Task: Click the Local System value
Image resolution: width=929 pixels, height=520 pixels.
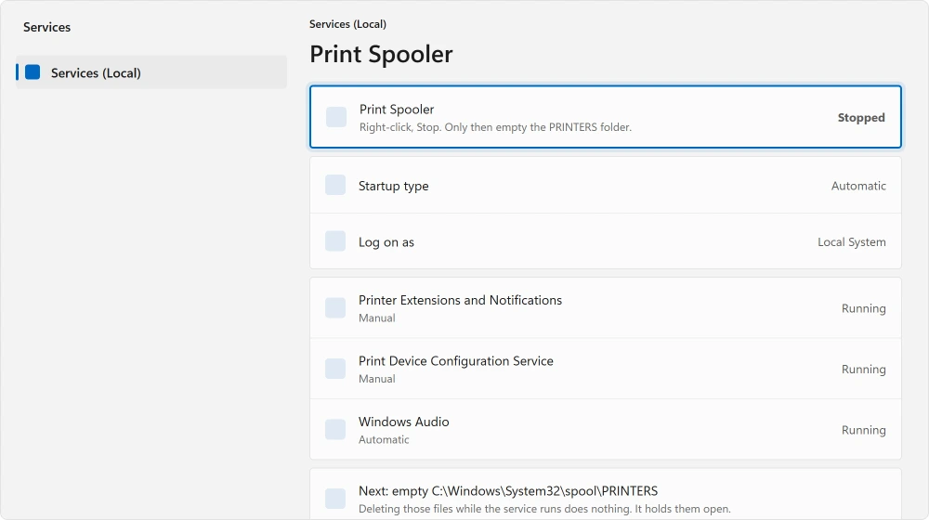Action: click(x=851, y=241)
